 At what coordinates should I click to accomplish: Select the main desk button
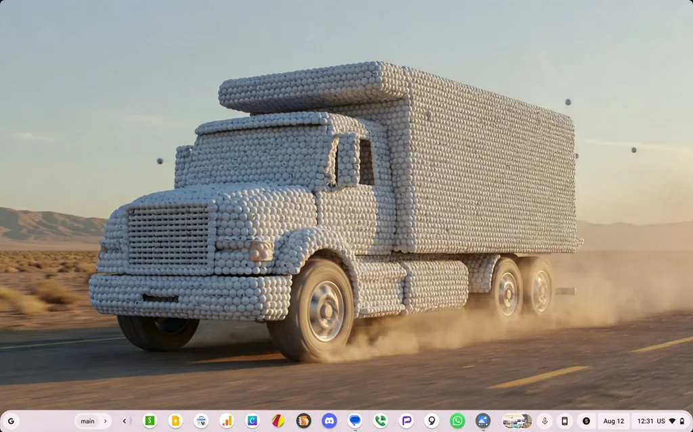87,421
